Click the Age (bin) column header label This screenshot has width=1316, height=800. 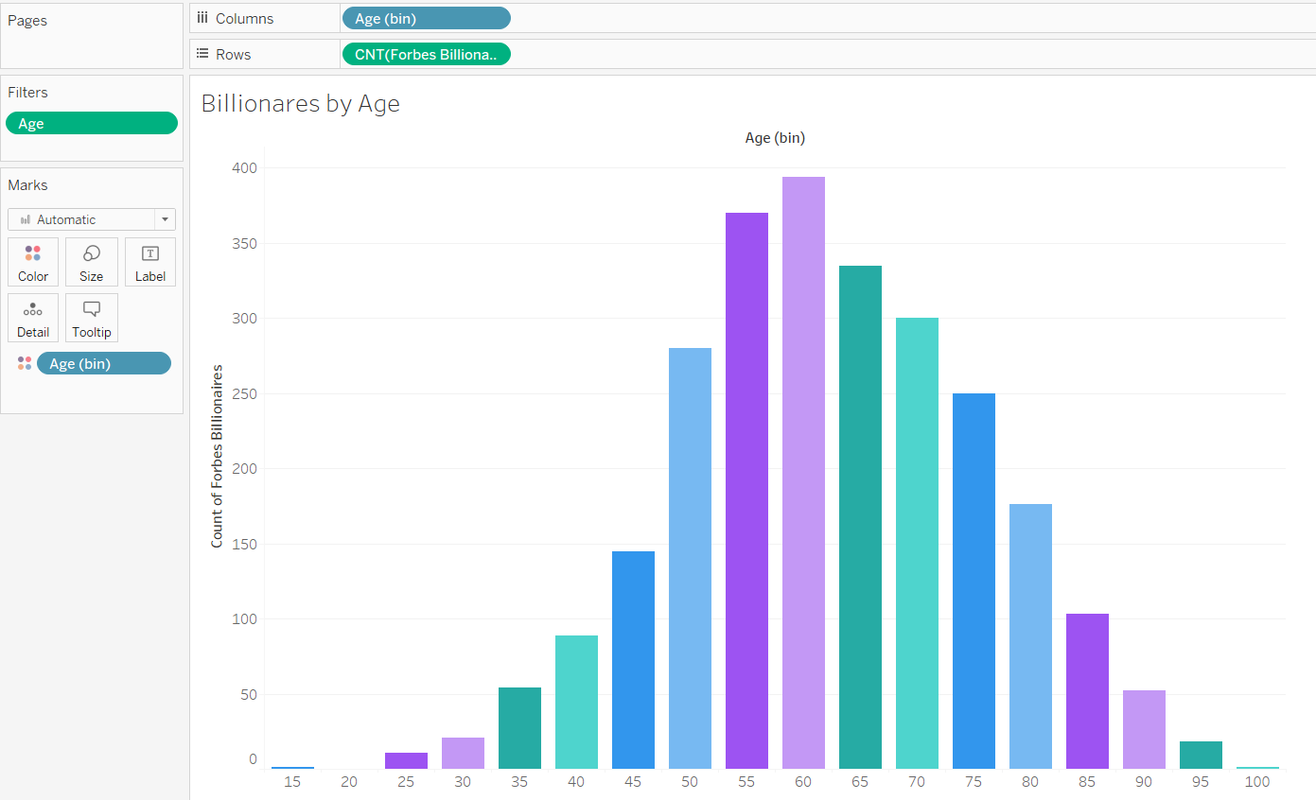(x=775, y=138)
